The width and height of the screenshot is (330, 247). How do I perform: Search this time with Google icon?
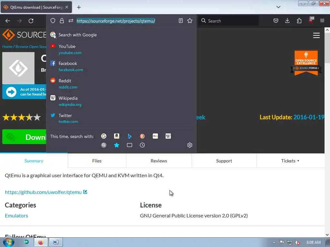click(104, 136)
